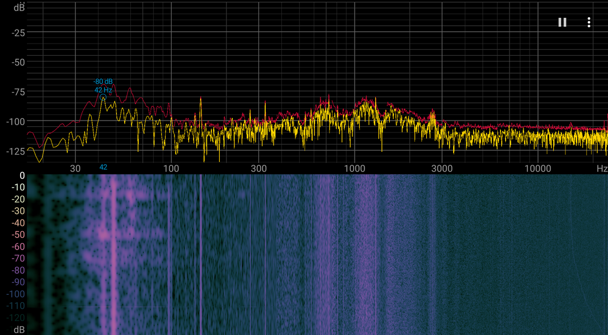Image resolution: width=608 pixels, height=335 pixels.
Task: Click the '-30' spectrogram color scale label
Action: tap(18, 211)
